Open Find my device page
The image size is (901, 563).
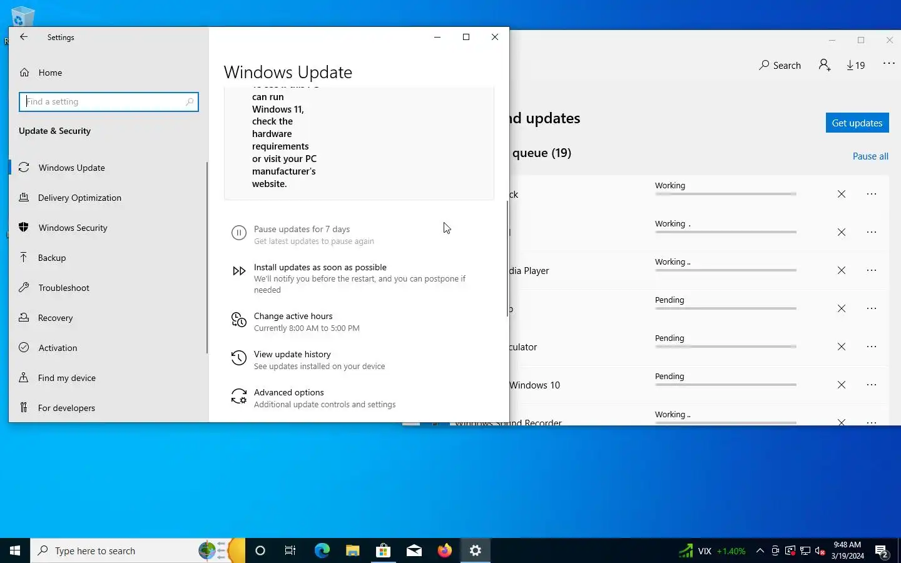pos(108,378)
